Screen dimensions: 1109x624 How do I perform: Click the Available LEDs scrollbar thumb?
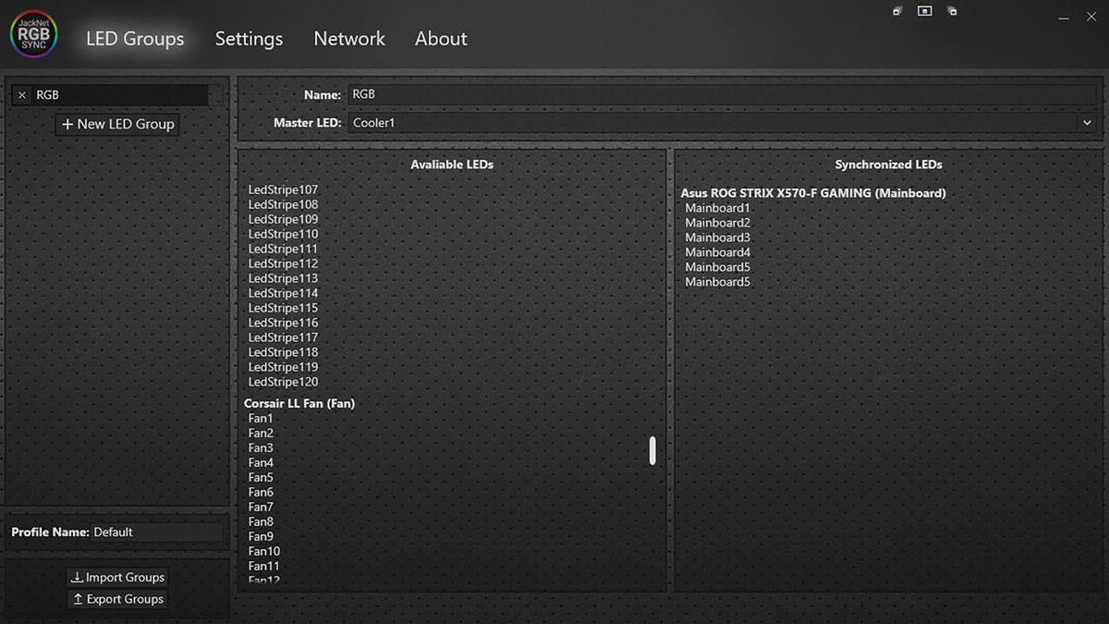[x=652, y=450]
